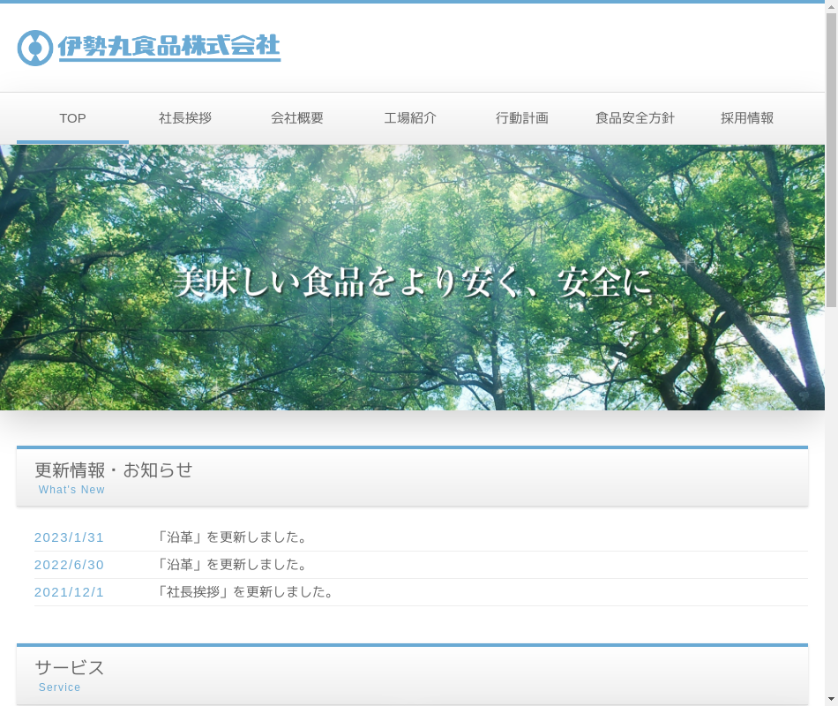
Task: Click the circular Isemaru Foods logo icon
Action: (35, 48)
